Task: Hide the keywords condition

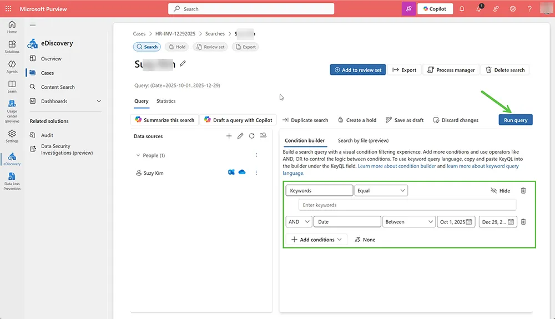Action: [500, 191]
